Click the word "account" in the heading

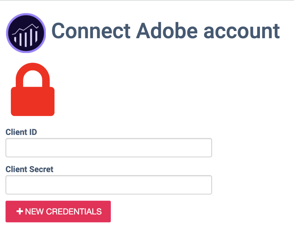click(242, 31)
